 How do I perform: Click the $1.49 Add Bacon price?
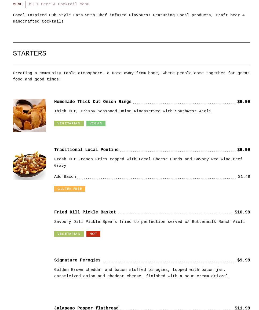pos(244,177)
